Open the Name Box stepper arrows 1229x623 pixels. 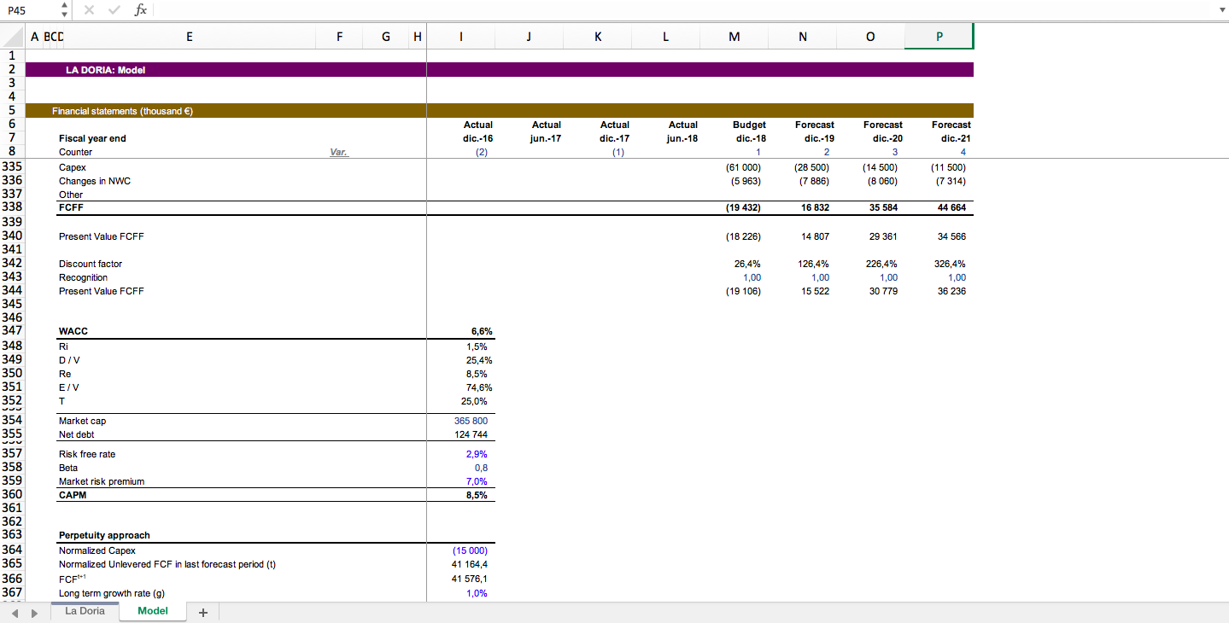coord(65,10)
